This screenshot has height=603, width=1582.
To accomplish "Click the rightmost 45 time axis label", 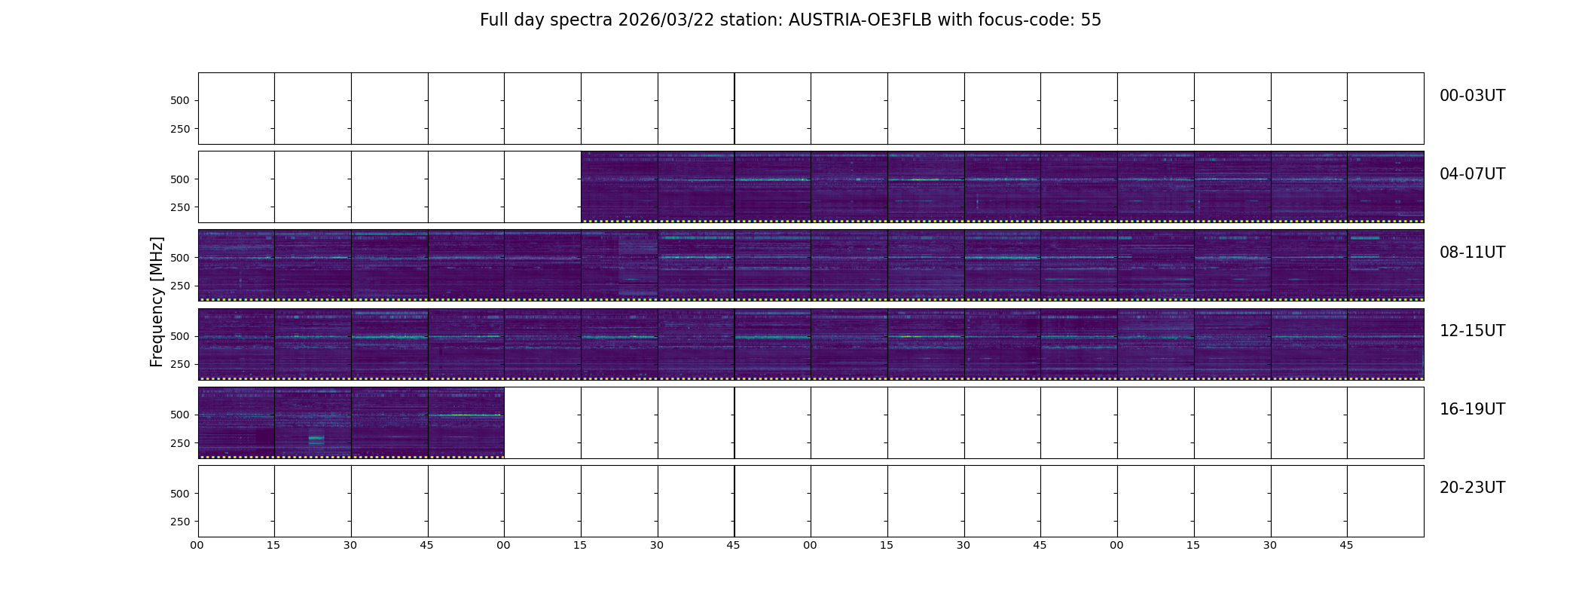I will click(1346, 545).
